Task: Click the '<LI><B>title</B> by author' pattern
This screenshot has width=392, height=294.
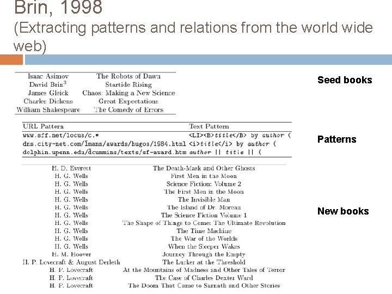Action: pyautogui.click(x=240, y=136)
